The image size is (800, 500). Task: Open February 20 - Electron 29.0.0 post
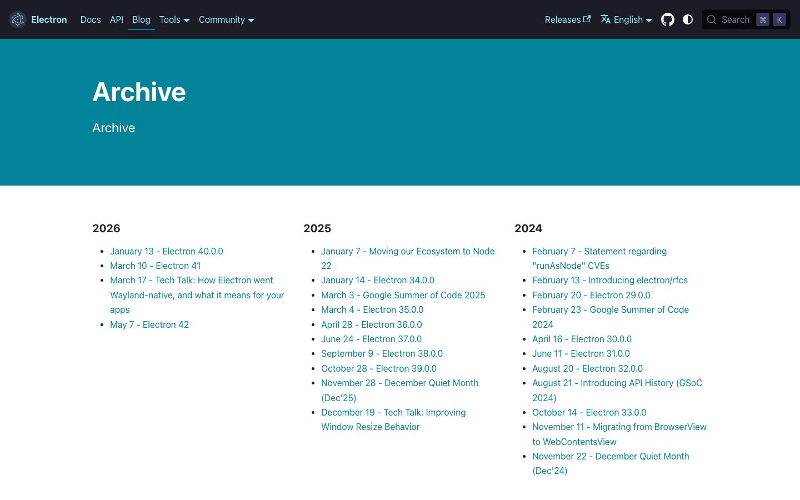[x=591, y=295]
